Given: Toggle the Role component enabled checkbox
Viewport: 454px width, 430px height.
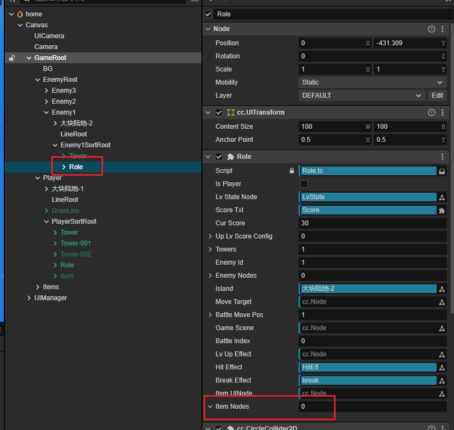Looking at the screenshot, I should tap(219, 157).
